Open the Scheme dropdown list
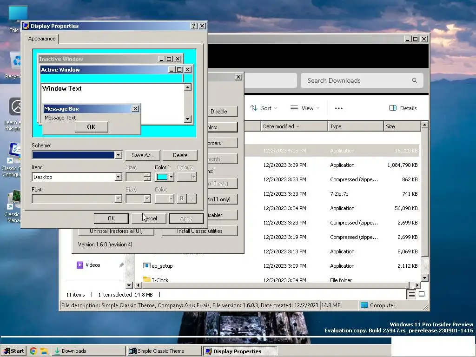Viewport: 476px width, 357px height. point(119,155)
